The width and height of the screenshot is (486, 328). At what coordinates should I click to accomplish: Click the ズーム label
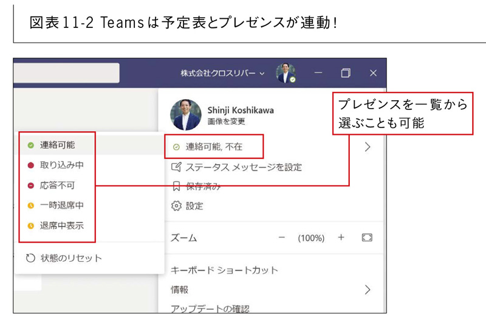pyautogui.click(x=184, y=238)
